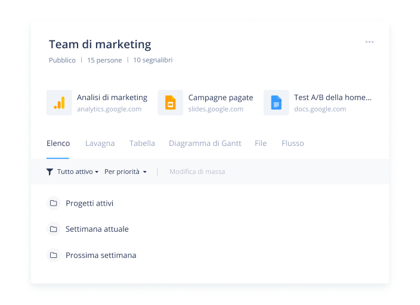Open the Prossima settimana folder

(101, 255)
